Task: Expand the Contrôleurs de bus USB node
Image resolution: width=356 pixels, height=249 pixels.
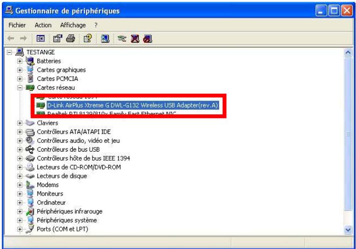Action: (20, 149)
